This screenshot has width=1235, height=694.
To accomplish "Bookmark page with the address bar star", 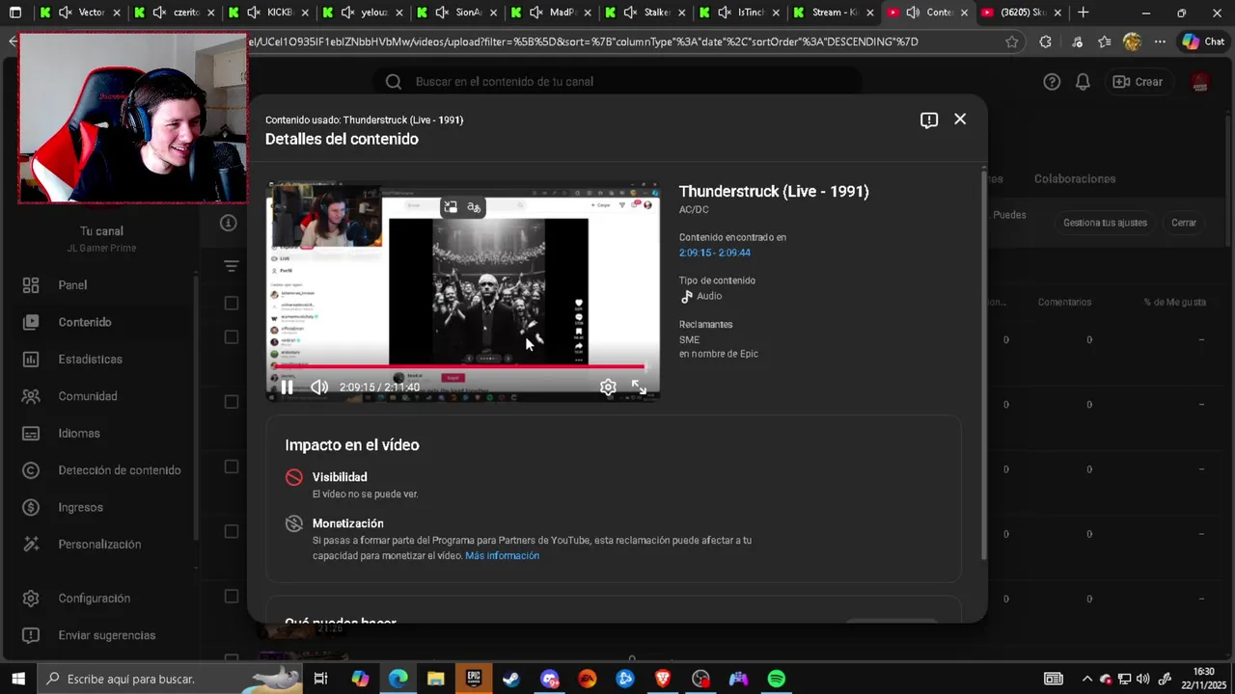I will tap(1011, 41).
